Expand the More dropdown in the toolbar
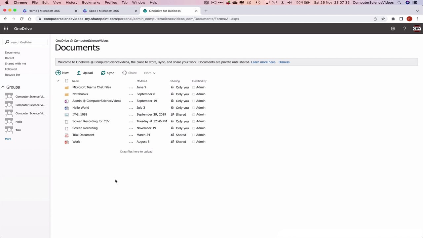This screenshot has width=423, height=238. click(150, 73)
